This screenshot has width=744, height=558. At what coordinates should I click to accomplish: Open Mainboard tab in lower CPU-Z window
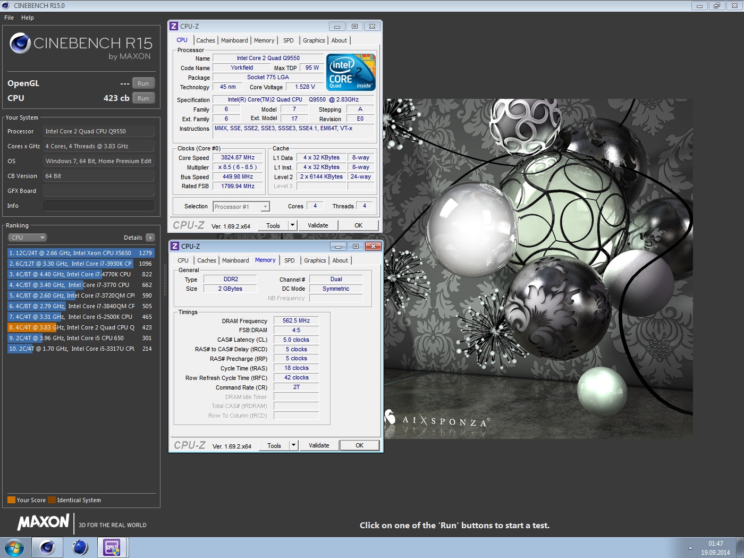coord(235,260)
